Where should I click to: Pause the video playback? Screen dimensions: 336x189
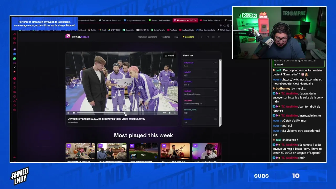[x=68, y=113]
